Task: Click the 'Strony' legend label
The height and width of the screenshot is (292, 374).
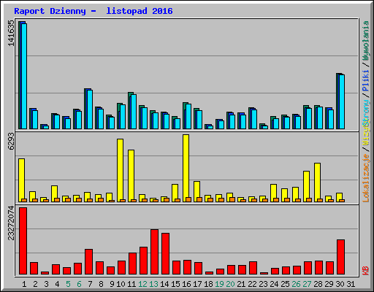Action: tap(365, 112)
